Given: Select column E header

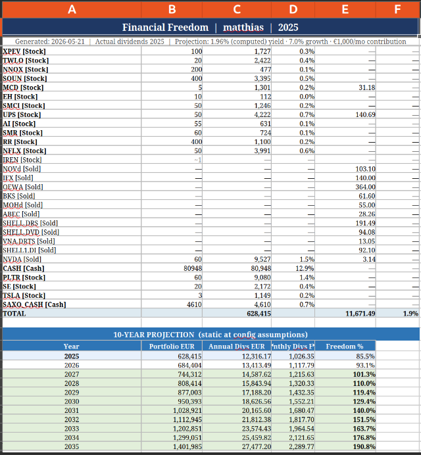Looking at the screenshot, I should 345,9.
